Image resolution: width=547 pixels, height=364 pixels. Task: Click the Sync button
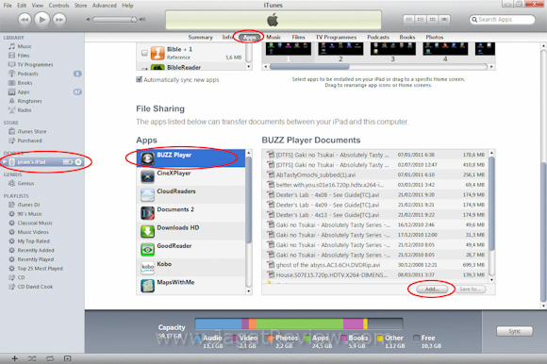(515, 331)
